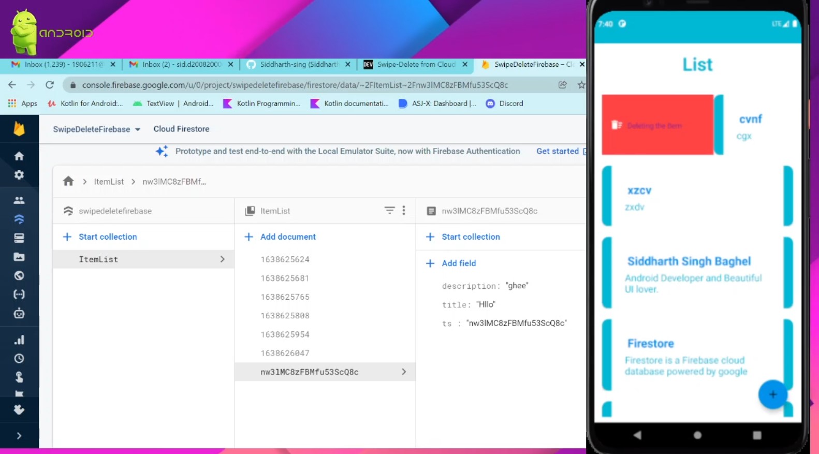The height and width of the screenshot is (454, 819).
Task: Open Extensions icon at sidebar bottom
Action: tap(19, 409)
